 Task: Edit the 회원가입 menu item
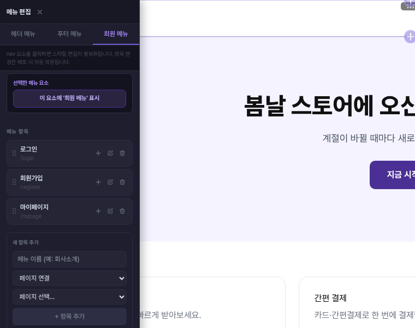pos(110,182)
